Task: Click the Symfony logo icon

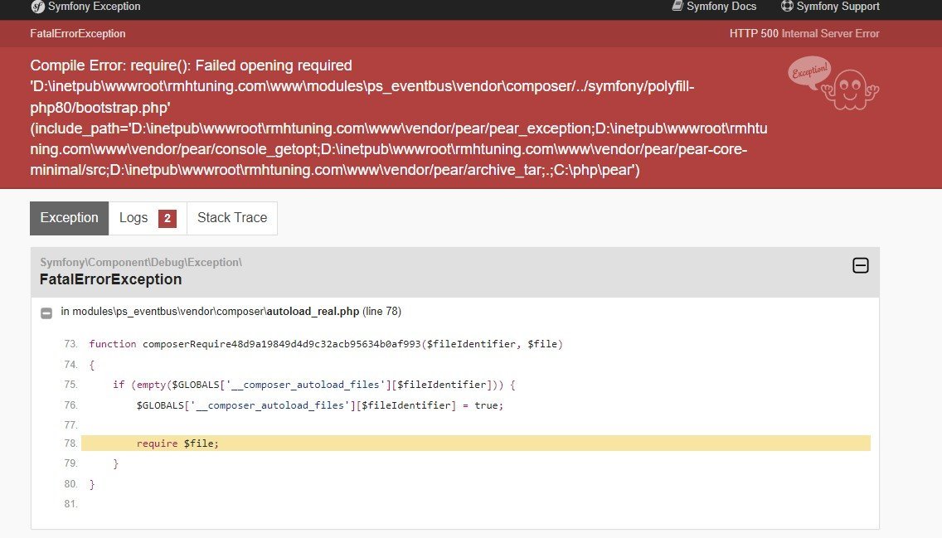Action: [37, 7]
